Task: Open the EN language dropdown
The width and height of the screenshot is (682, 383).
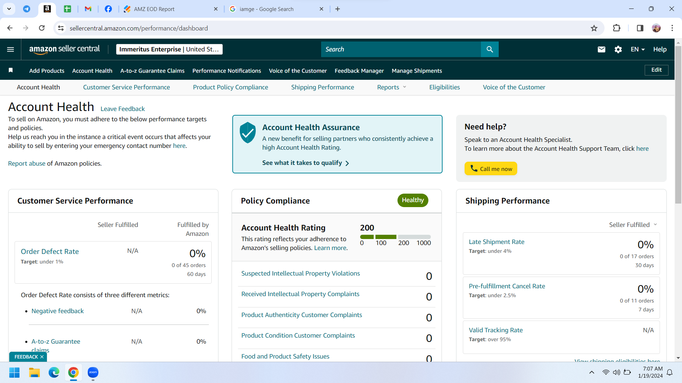Action: coord(638,49)
